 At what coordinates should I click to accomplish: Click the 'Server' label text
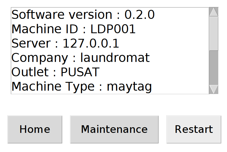pos(31,44)
